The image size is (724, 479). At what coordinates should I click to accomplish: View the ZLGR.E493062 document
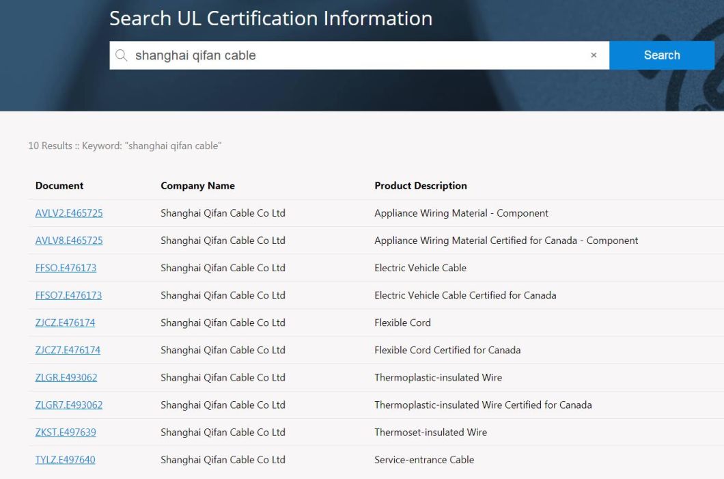(x=66, y=377)
